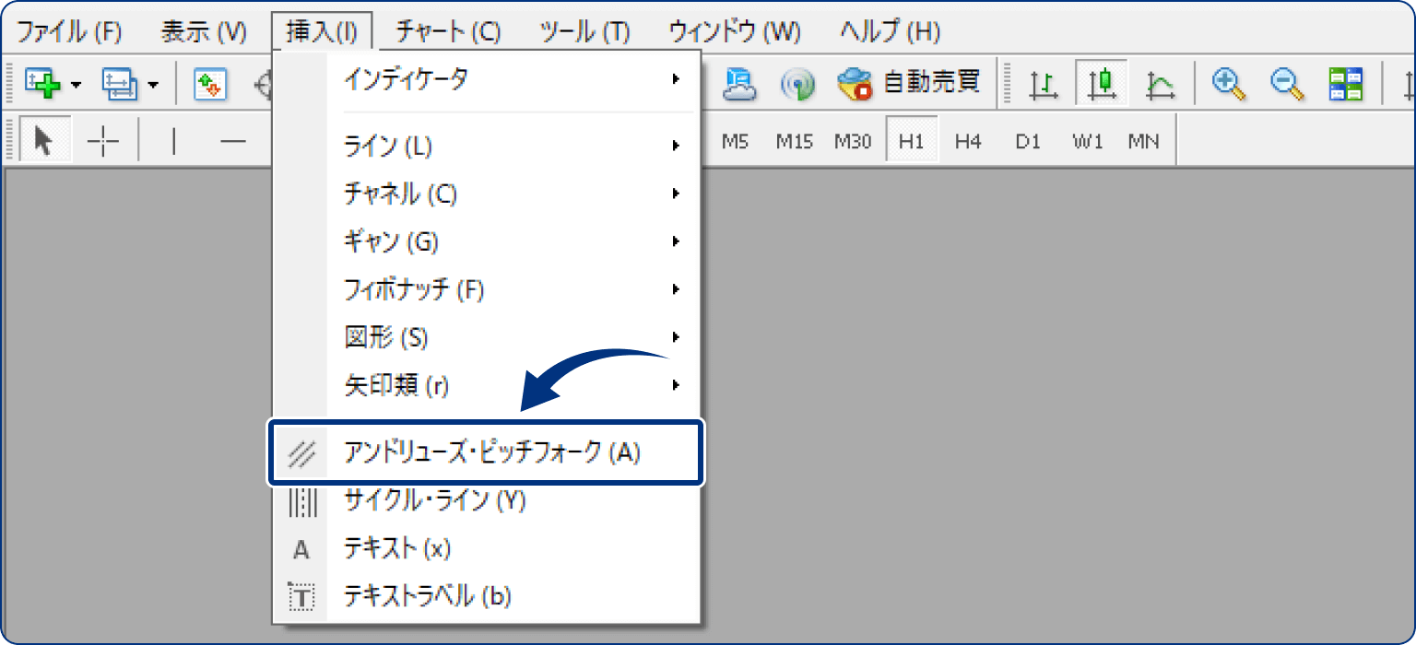1416x645 pixels.
Task: Open the ツール menu
Action: 585,30
